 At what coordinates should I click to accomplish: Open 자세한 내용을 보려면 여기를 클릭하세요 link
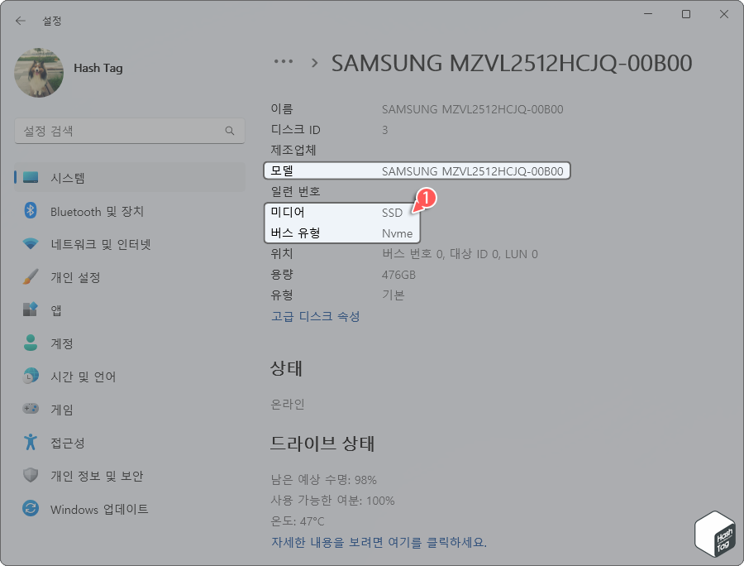coord(379,542)
